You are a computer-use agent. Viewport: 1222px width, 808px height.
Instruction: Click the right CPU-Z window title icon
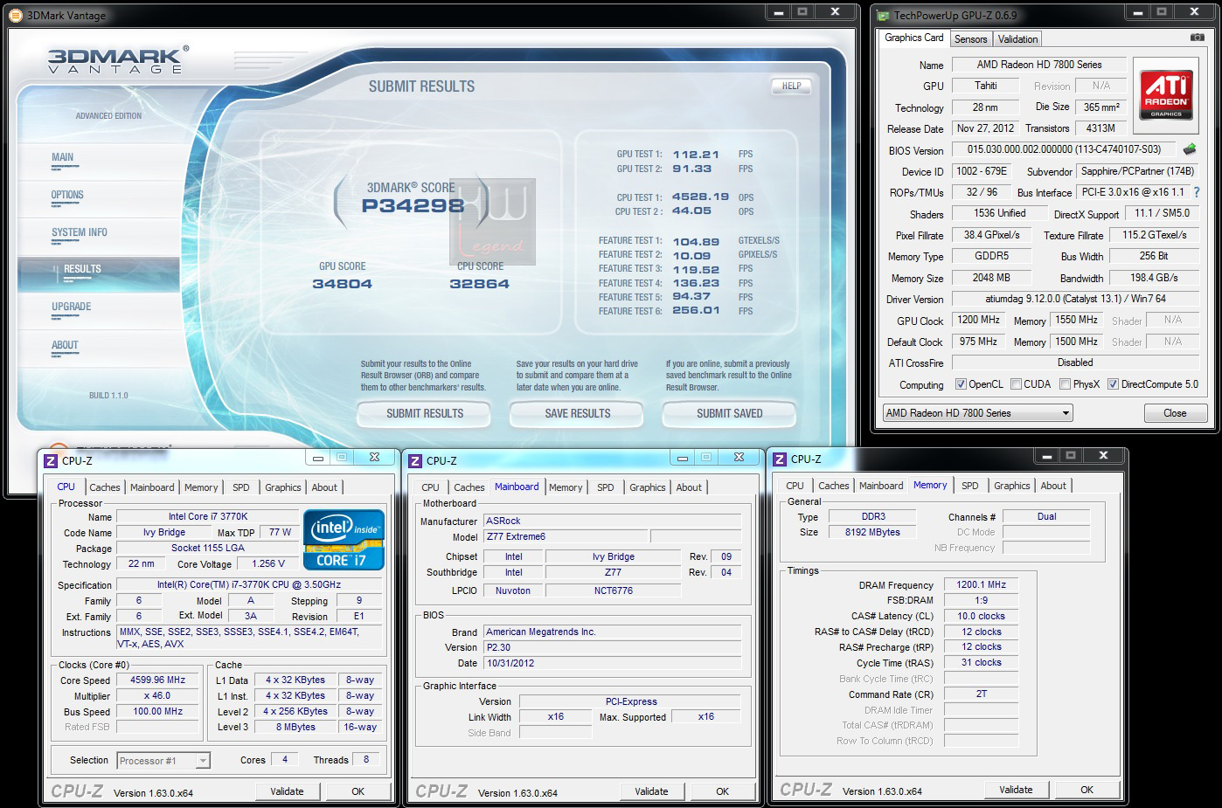point(780,459)
